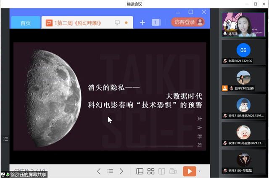Viewport: 269px width, 178px height.
Task: Click screen share icon in bottom-left label
Action: click(x=3, y=175)
